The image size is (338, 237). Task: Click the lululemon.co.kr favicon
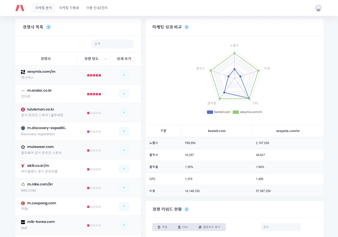click(23, 109)
